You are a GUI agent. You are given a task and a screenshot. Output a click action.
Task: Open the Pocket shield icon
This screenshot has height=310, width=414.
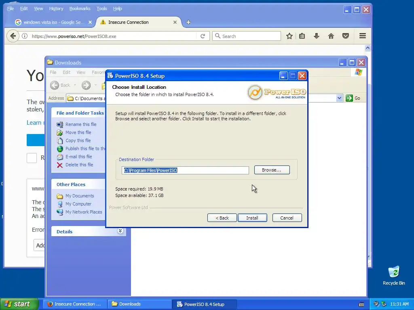click(346, 36)
